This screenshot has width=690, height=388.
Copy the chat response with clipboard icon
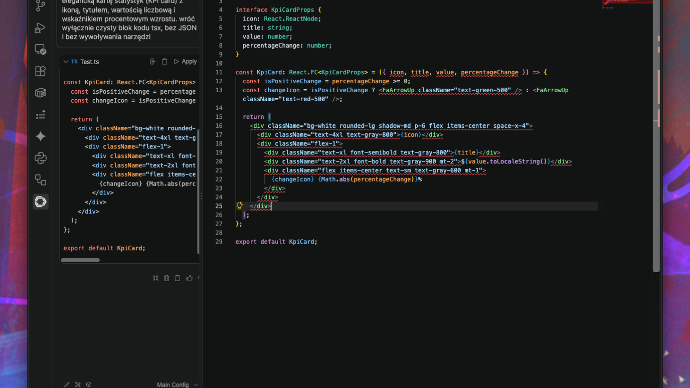(x=178, y=278)
